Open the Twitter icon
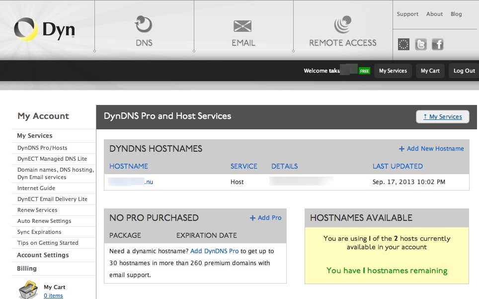Screen dimensions: 479x299 tap(421, 44)
